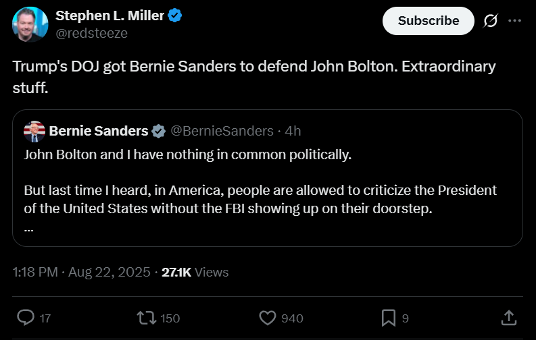Open Bernie Sanders' avatar in quoted tweet
Screen dimensions: 536x340
(34, 131)
